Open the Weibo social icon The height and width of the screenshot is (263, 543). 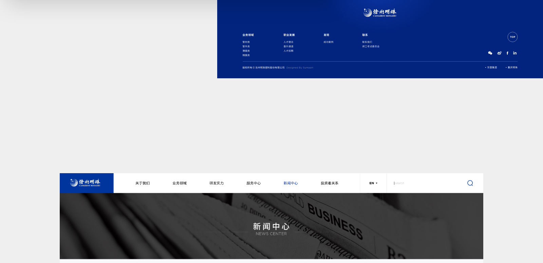[x=499, y=53]
